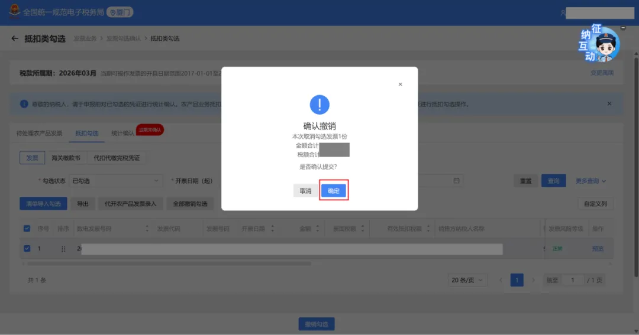
Task: Click 发票勾选确认 breadcrumb
Action: pyautogui.click(x=124, y=38)
